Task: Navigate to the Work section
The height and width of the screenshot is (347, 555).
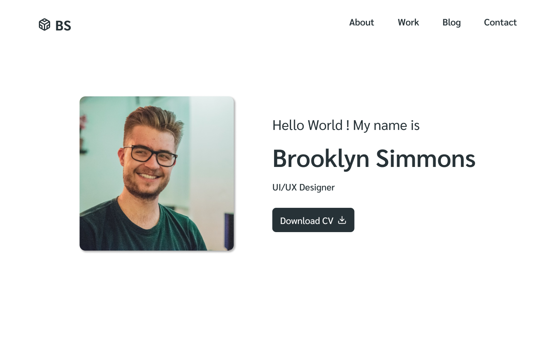Action: tap(408, 22)
